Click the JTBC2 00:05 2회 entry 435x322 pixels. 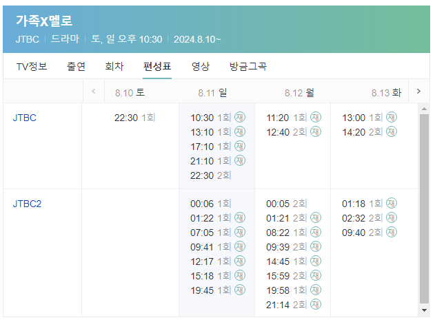[x=286, y=204]
